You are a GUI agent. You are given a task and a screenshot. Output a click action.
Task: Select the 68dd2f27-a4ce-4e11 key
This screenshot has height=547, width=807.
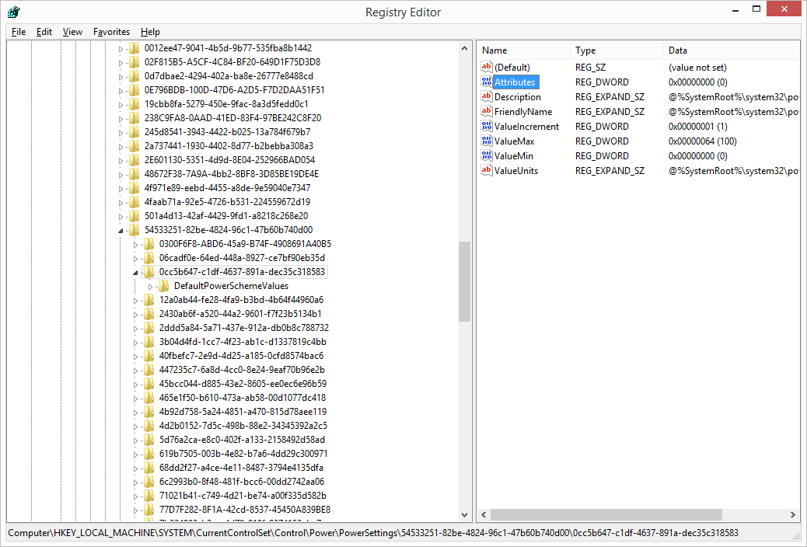click(x=241, y=467)
